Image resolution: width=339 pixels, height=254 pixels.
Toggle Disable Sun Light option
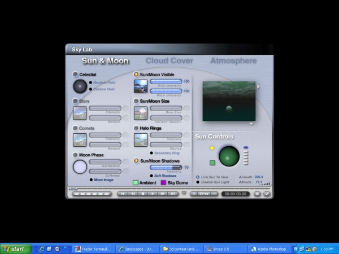coord(213,182)
